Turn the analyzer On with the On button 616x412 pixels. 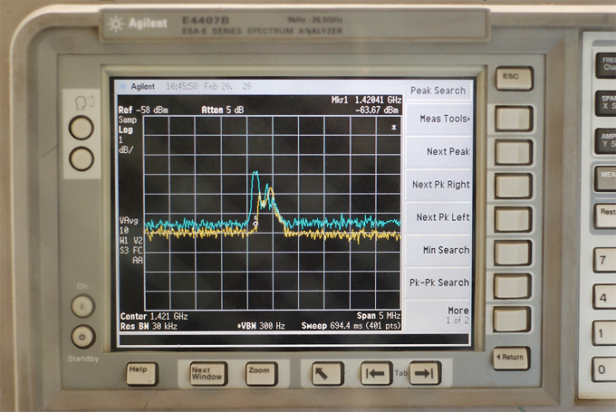[82, 306]
